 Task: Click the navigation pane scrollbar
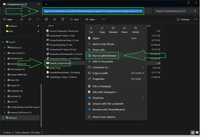(41, 105)
